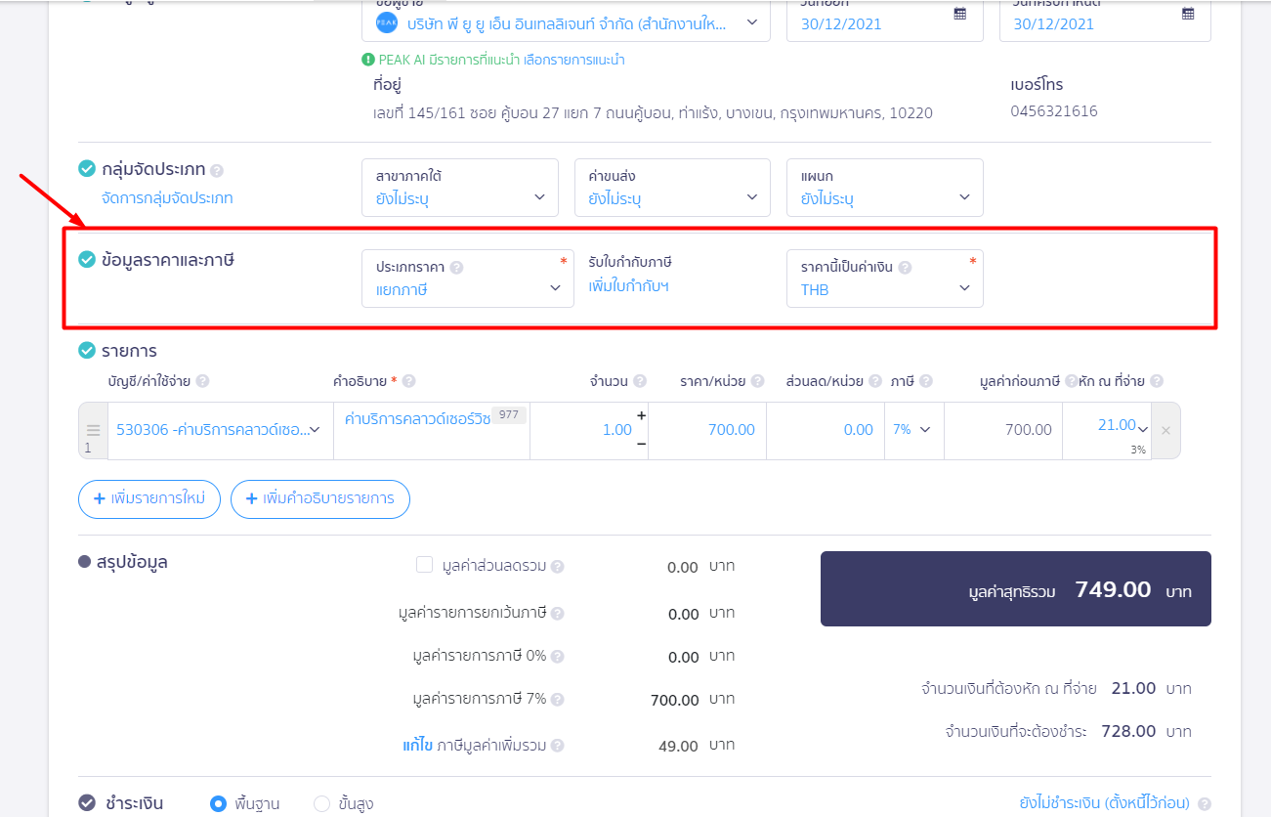Viewport: 1271px width, 817px height.
Task: Select the พื้นฐาน payment radio button
Action: pyautogui.click(x=219, y=803)
